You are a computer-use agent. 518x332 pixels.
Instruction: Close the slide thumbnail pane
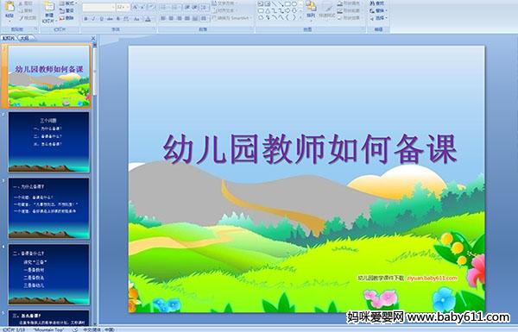click(x=93, y=38)
